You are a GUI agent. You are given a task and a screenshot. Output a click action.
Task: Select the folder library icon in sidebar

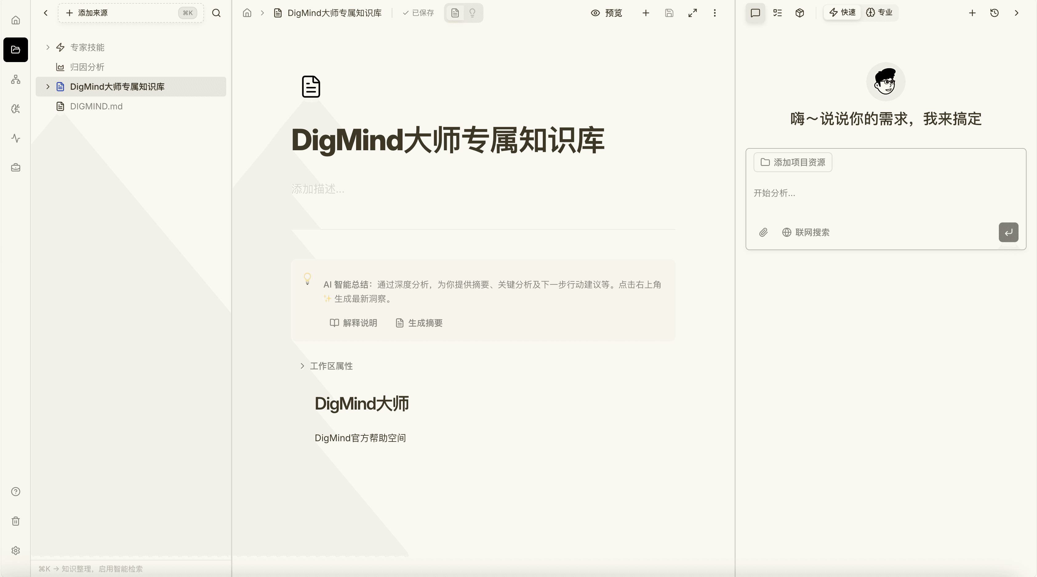15,49
